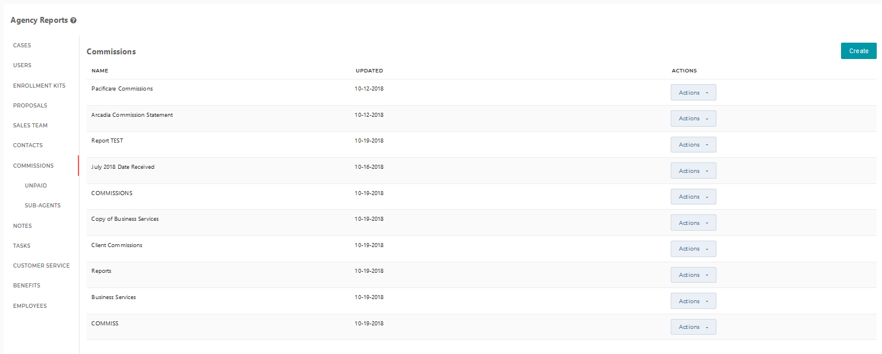Click the COMMISSIONS report name in table

pyautogui.click(x=112, y=193)
